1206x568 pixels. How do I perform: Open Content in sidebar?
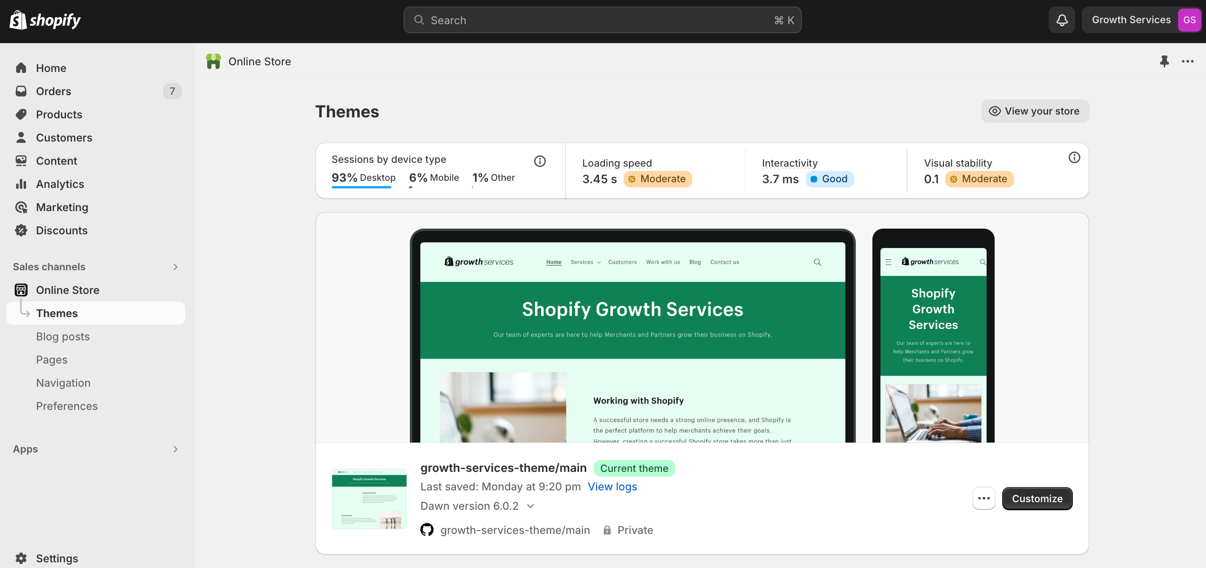[x=96, y=160]
